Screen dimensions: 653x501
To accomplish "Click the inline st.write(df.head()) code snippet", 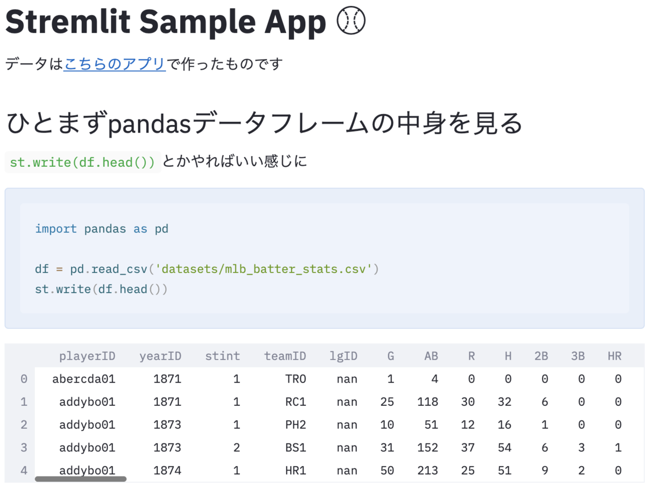I will [83, 162].
